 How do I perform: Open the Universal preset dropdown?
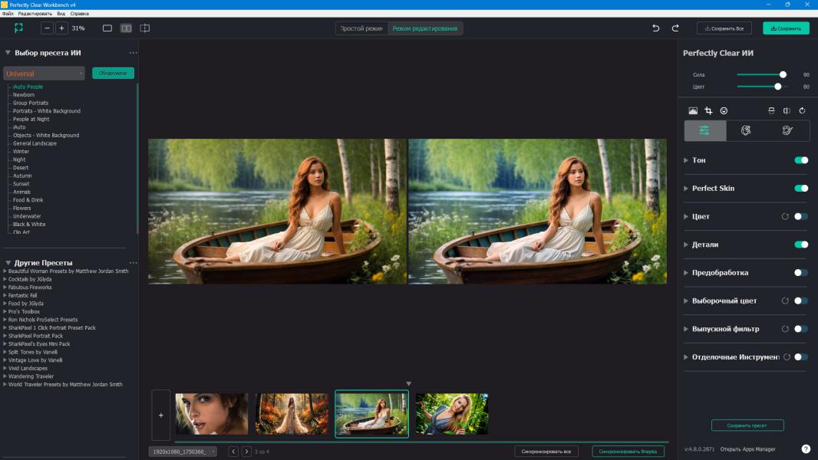(x=44, y=74)
